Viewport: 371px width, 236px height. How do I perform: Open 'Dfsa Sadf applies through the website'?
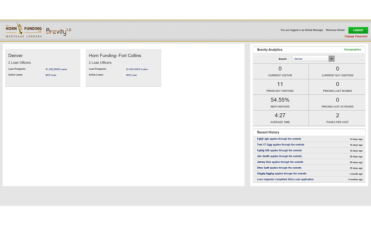(x=279, y=168)
